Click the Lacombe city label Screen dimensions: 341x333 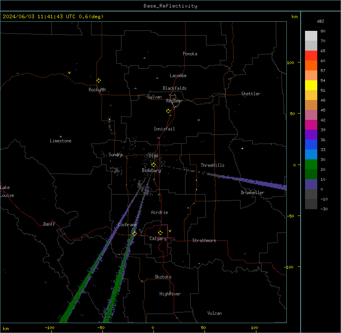(x=178, y=76)
